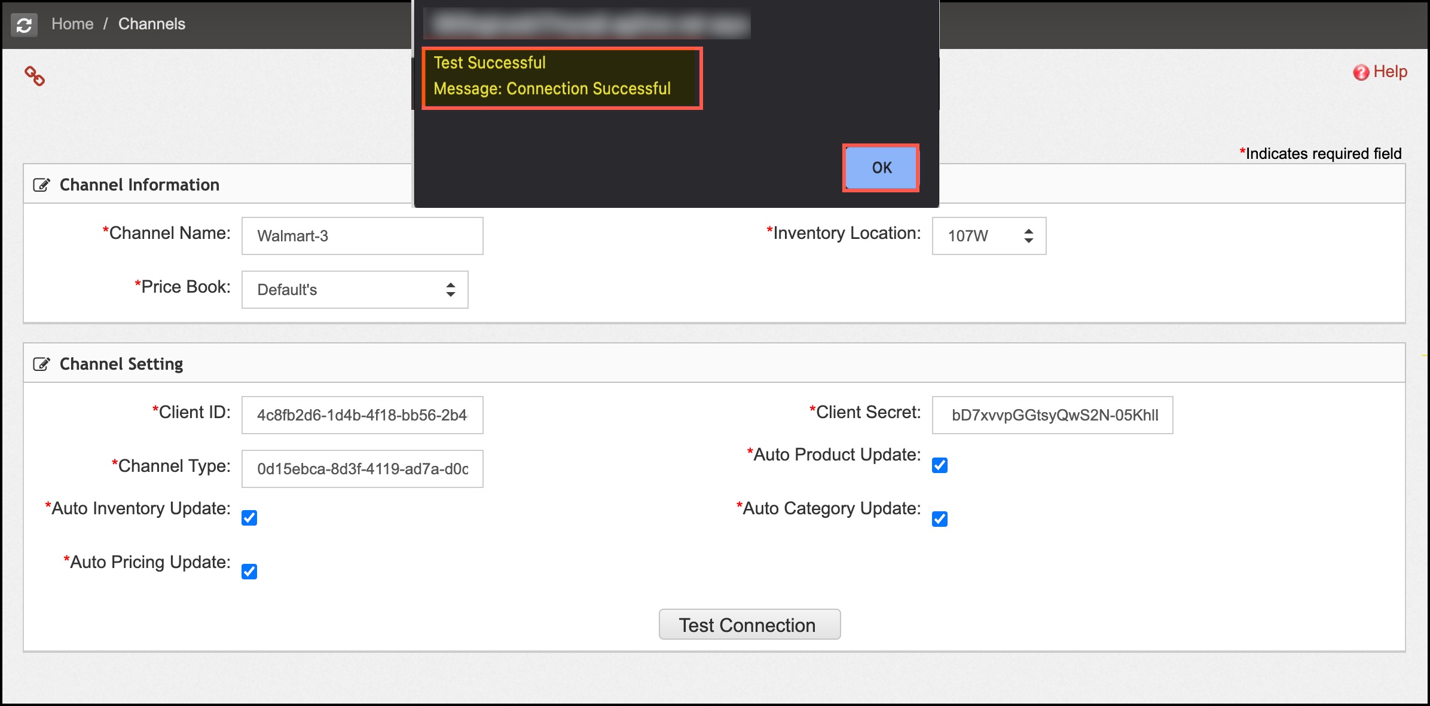
Task: Open Inventory Location 107W dropdown
Action: click(989, 236)
